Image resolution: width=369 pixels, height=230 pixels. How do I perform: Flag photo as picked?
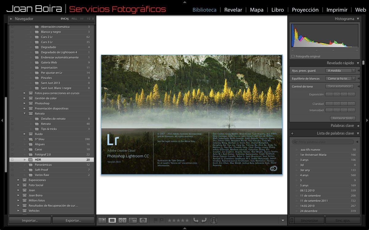tap(156, 220)
